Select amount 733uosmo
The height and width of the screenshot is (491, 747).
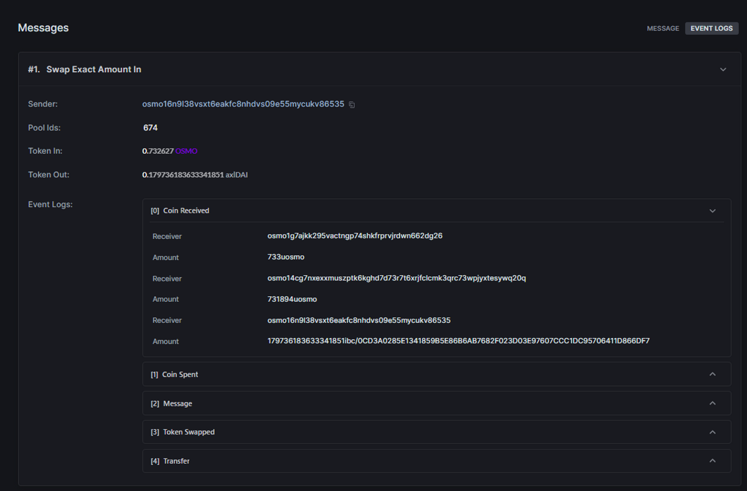[286, 257]
